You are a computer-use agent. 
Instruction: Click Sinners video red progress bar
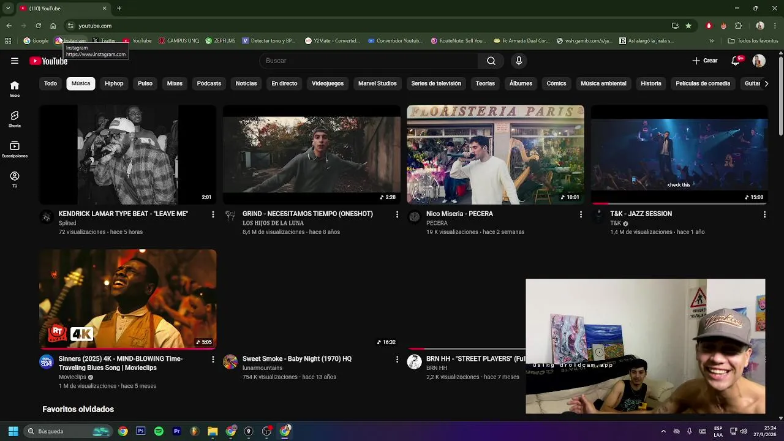[127, 349]
